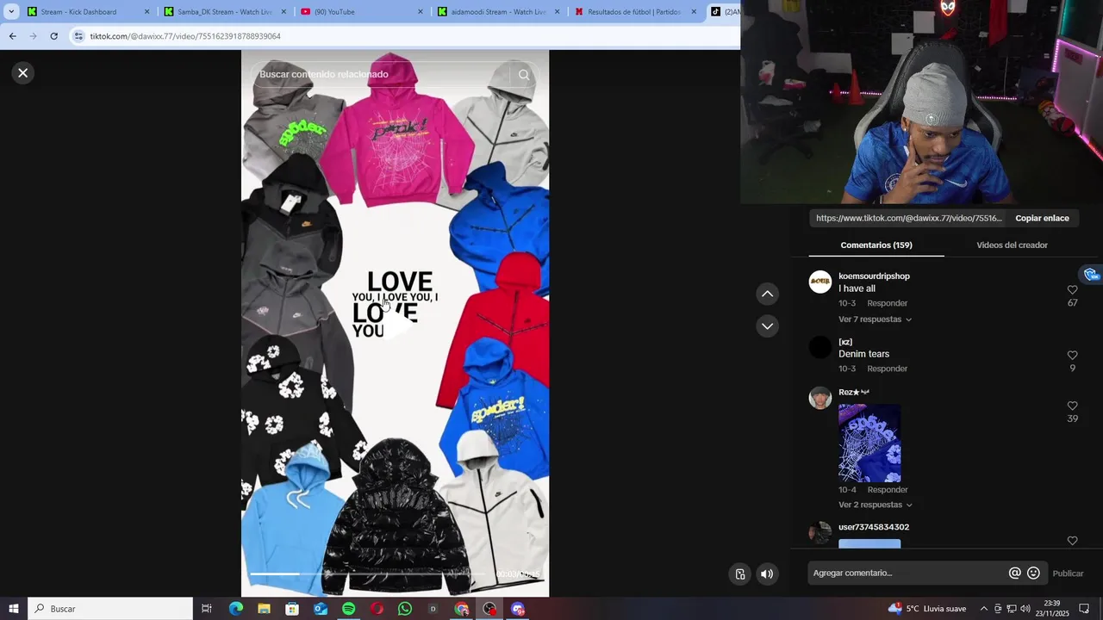Open user73745834302's profile name
1103x620 pixels.
click(874, 527)
